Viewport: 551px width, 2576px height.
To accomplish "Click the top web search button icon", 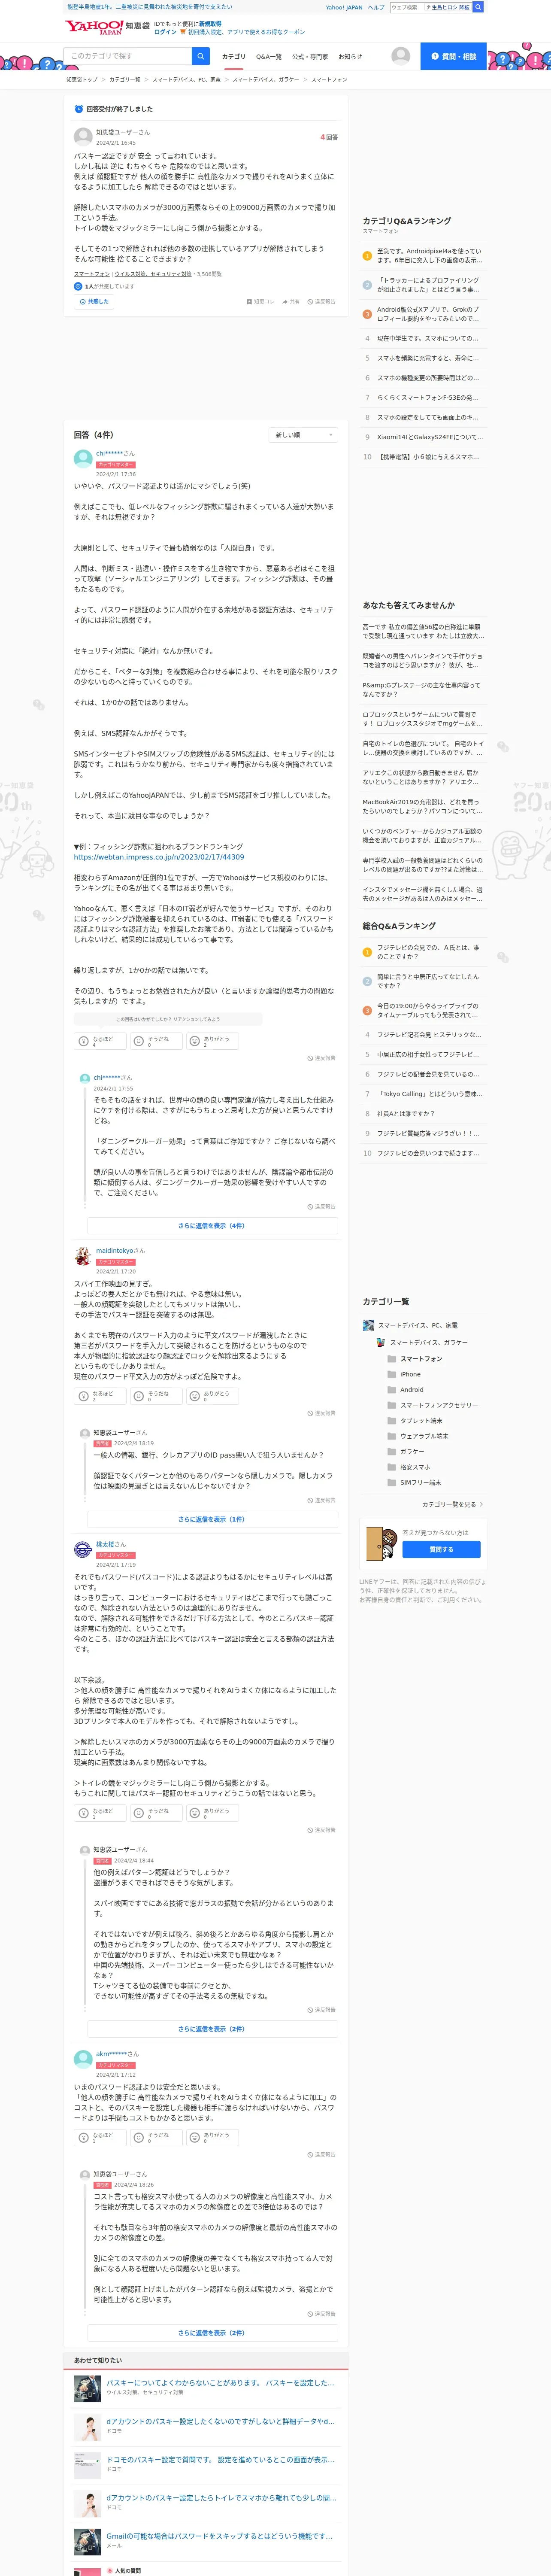I will (x=478, y=7).
